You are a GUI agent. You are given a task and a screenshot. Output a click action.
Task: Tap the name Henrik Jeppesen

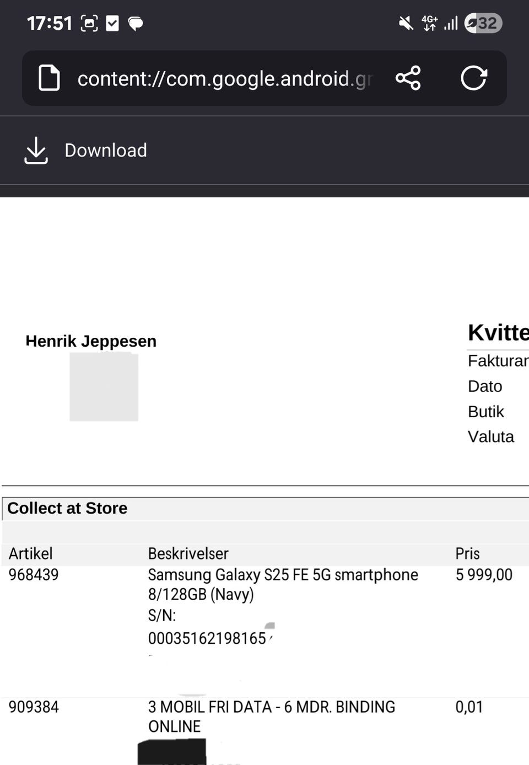[91, 341]
